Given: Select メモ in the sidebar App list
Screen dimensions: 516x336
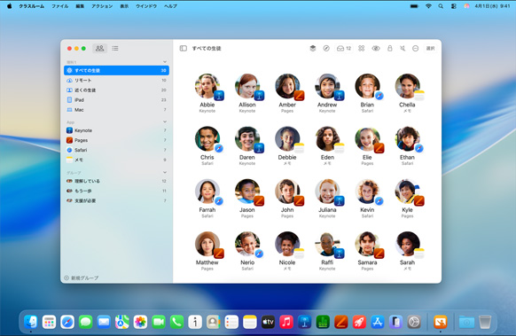Looking at the screenshot, I should coord(116,160).
